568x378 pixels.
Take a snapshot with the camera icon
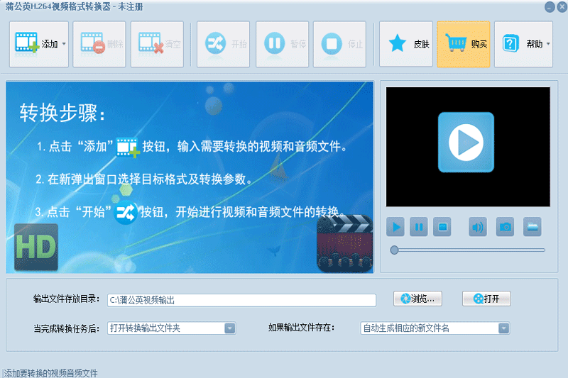coord(505,227)
